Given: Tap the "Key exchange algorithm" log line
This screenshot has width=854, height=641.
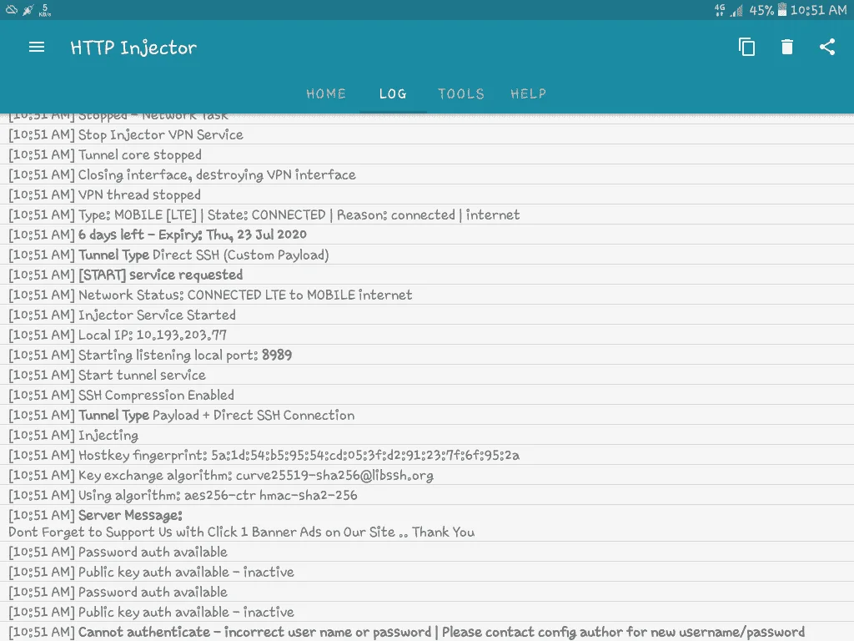Looking at the screenshot, I should pos(427,475).
